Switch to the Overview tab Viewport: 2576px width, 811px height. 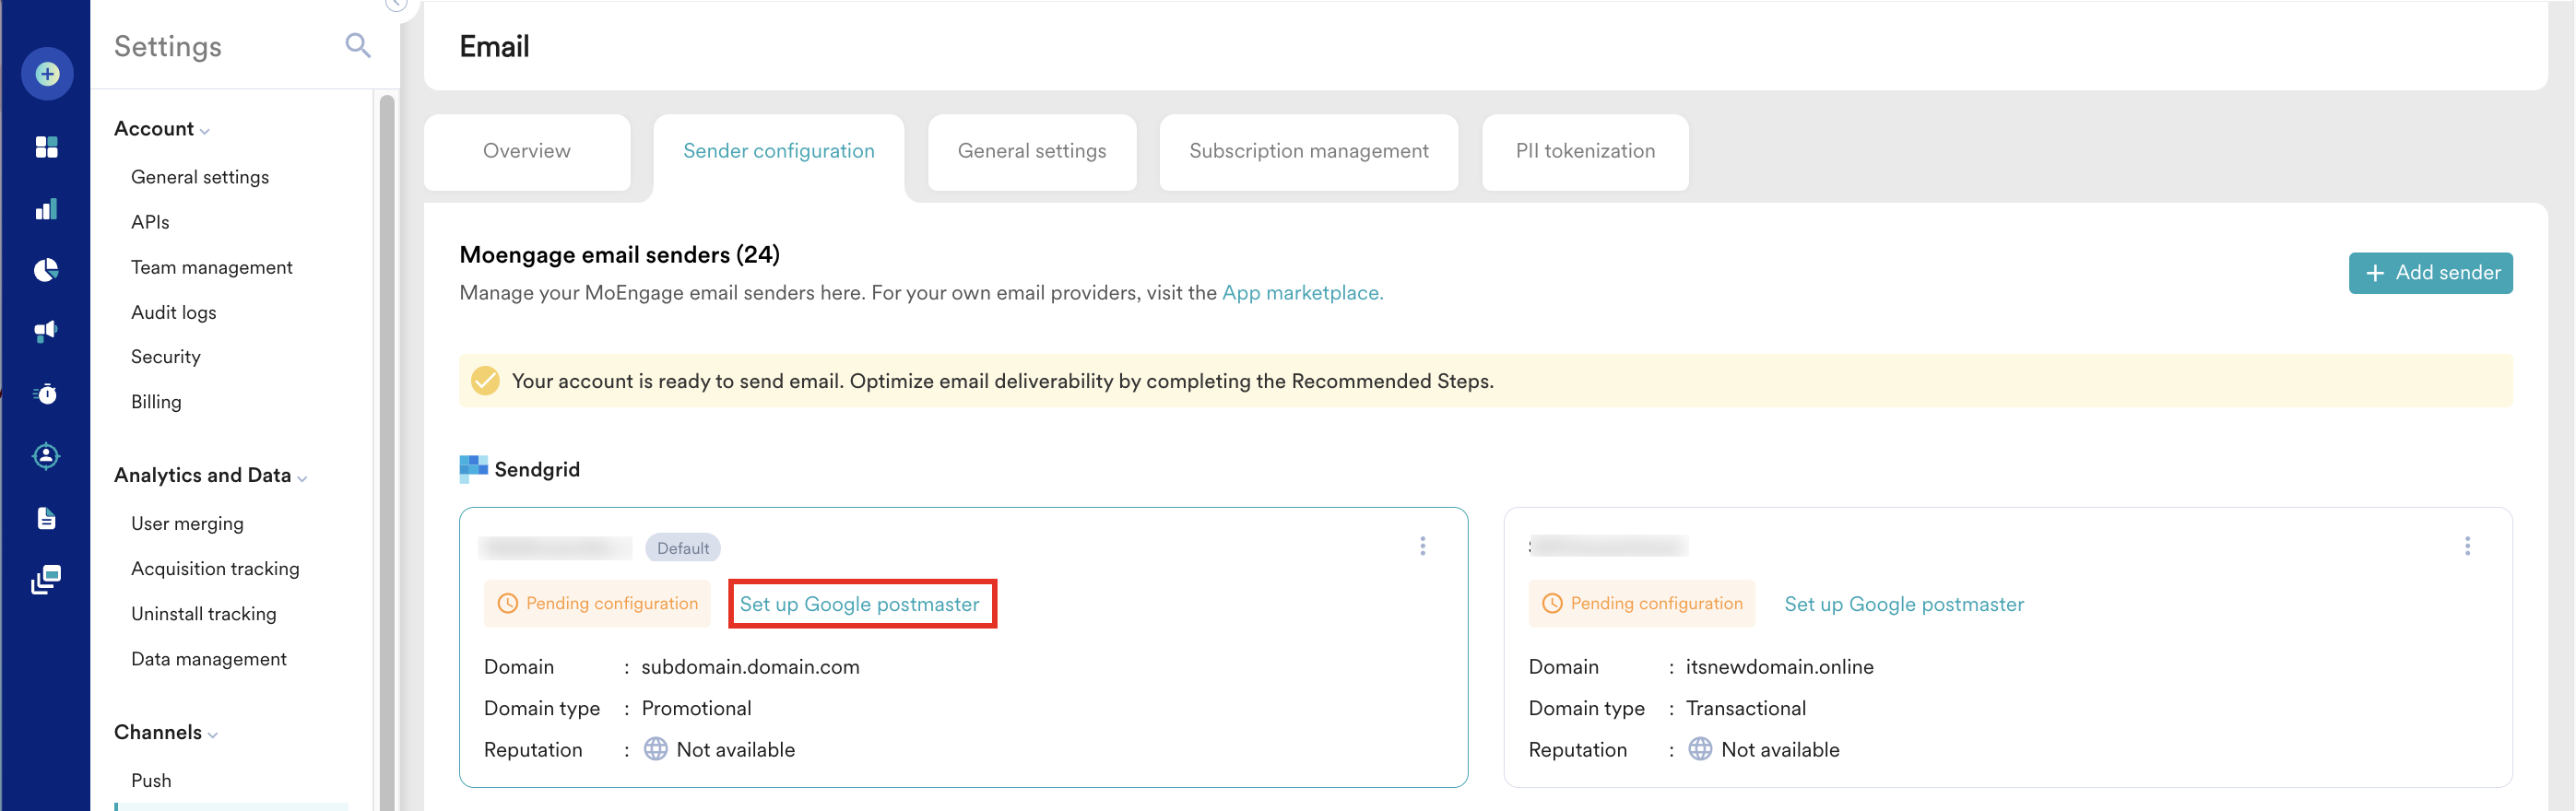(526, 151)
